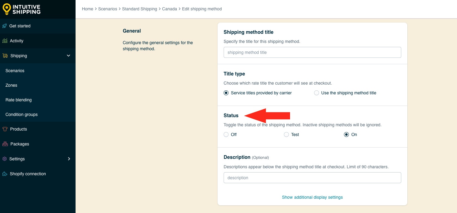This screenshot has width=457, height=213.
Task: Go to Standard Shipping breadcrumb
Action: click(140, 9)
